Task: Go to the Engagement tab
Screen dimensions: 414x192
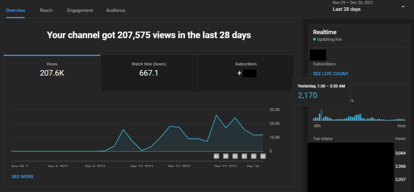Action: pyautogui.click(x=80, y=10)
